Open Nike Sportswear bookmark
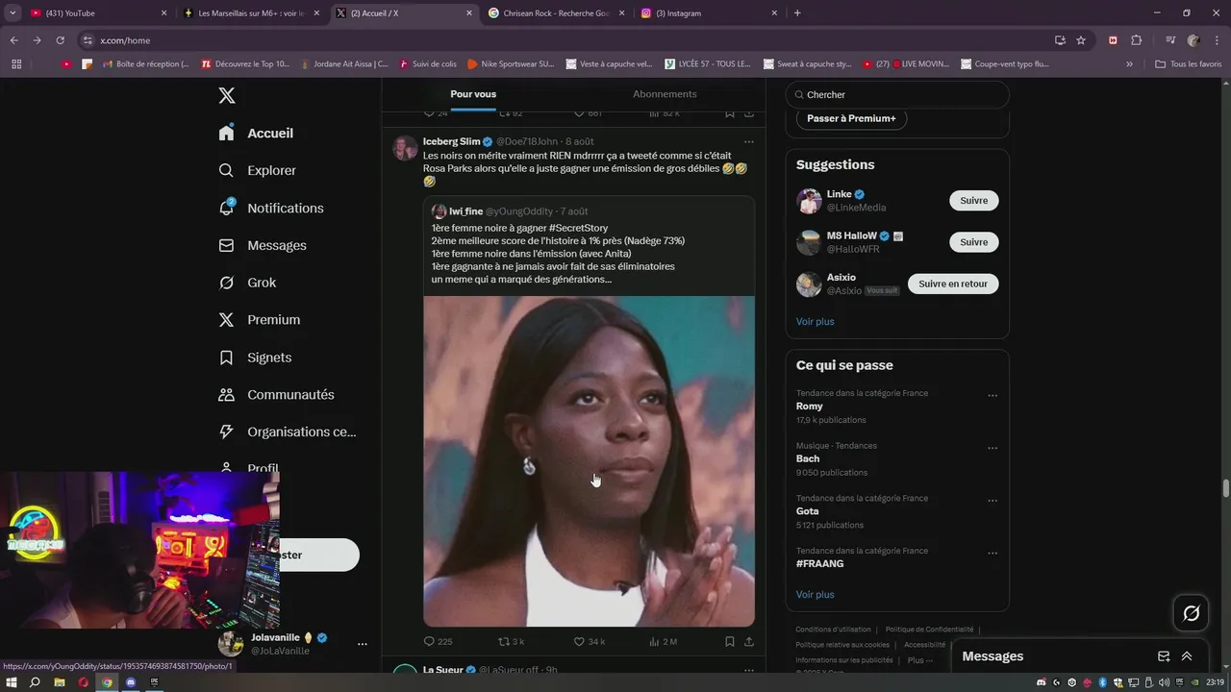This screenshot has height=692, width=1231. 511,64
